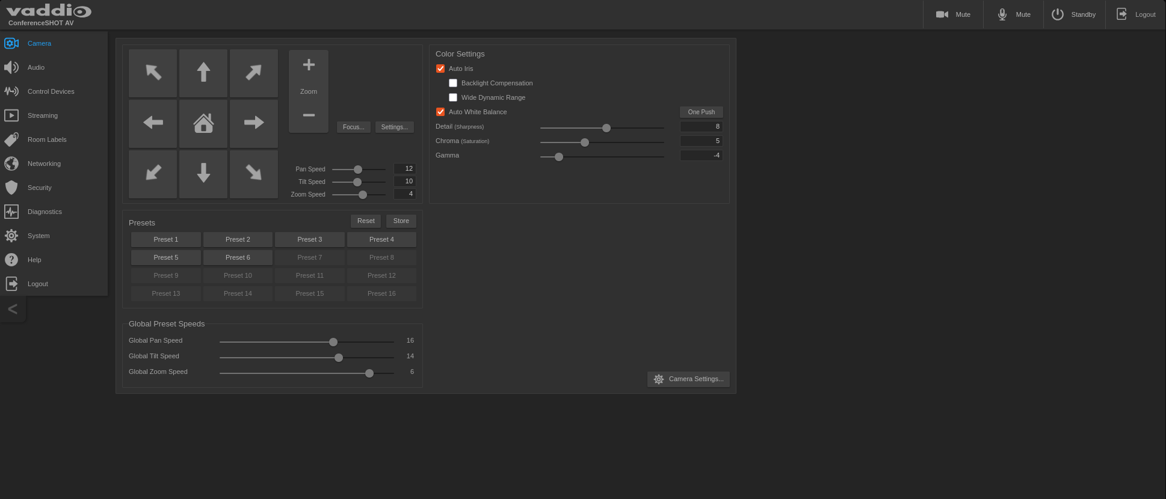Click the Global Tilt Speed slider
The height and width of the screenshot is (499, 1166).
click(307, 358)
